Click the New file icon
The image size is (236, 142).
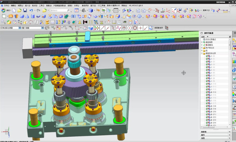tap(14, 11)
